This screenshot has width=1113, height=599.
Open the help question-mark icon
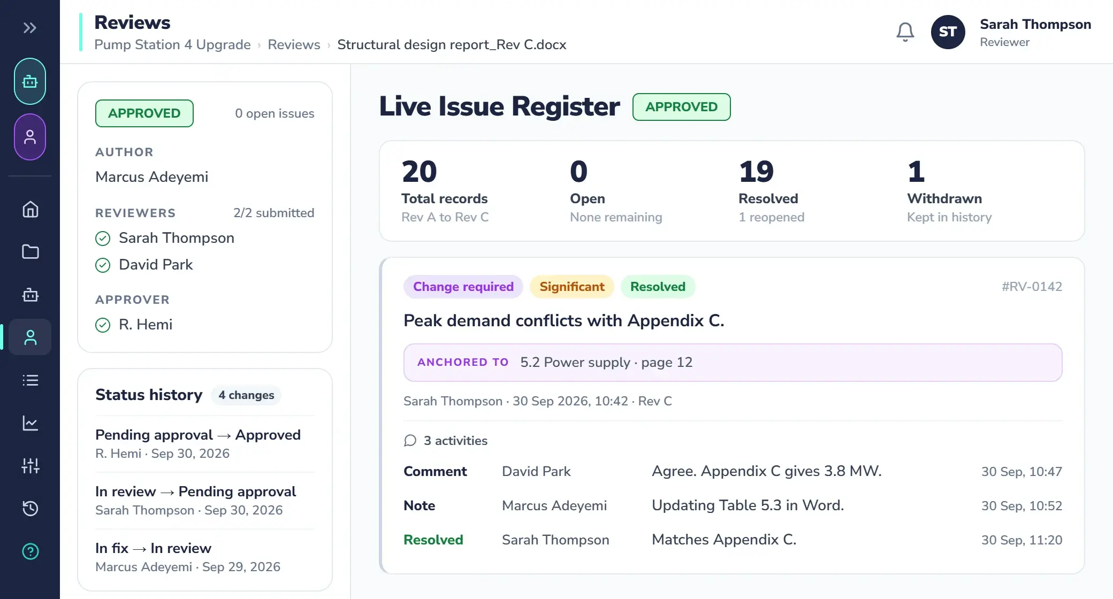pos(30,551)
